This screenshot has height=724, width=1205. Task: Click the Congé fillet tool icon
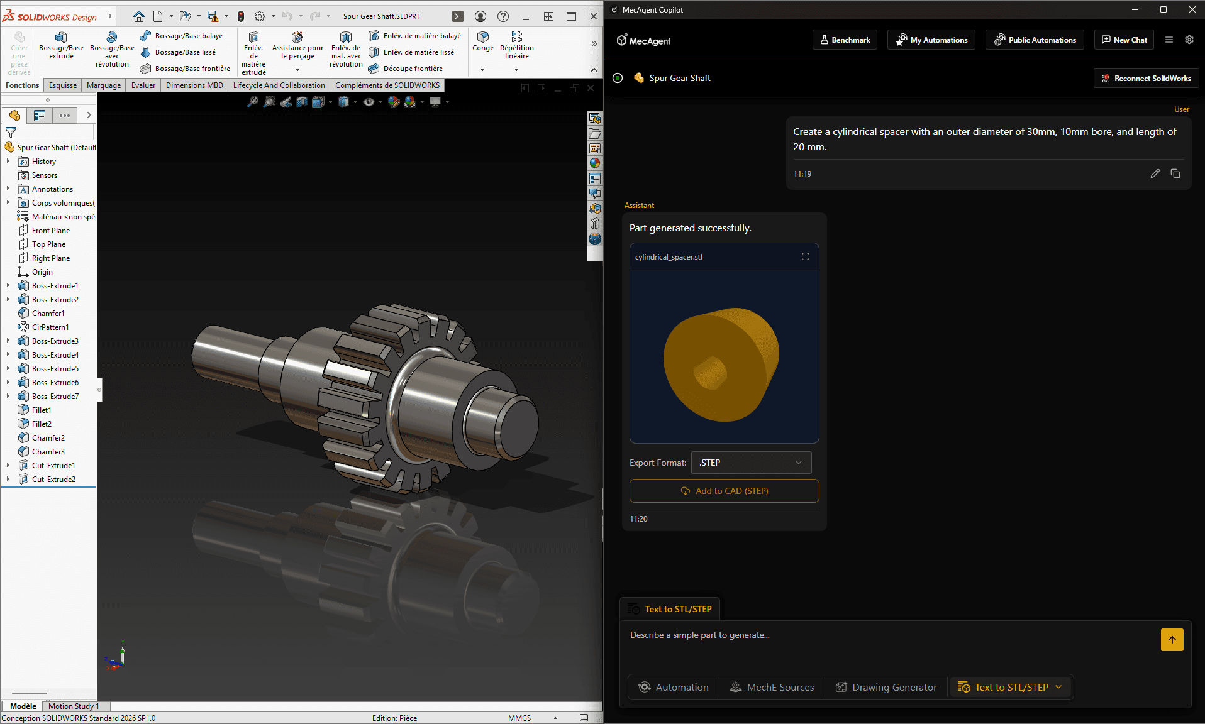(482, 38)
